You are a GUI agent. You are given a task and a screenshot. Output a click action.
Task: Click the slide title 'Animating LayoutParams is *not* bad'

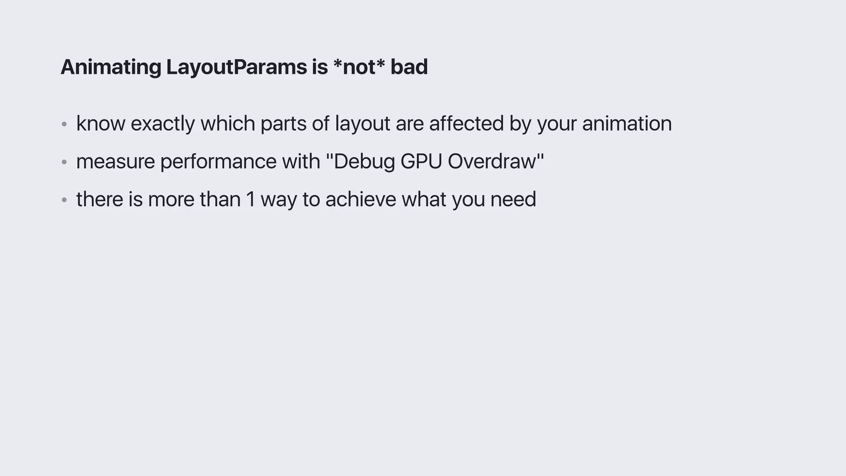pos(244,67)
